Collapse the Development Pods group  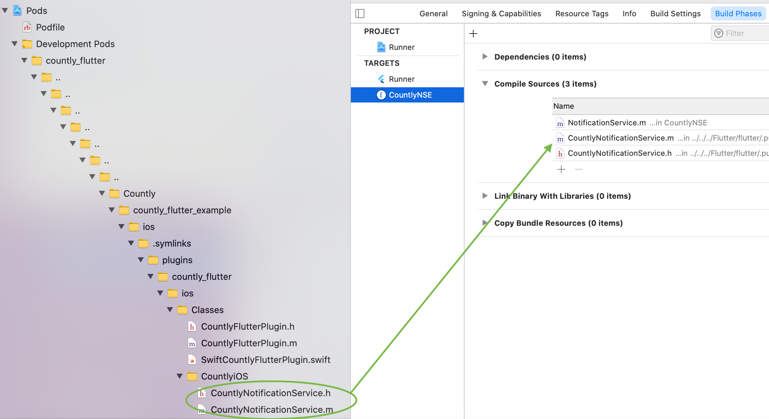click(x=15, y=44)
